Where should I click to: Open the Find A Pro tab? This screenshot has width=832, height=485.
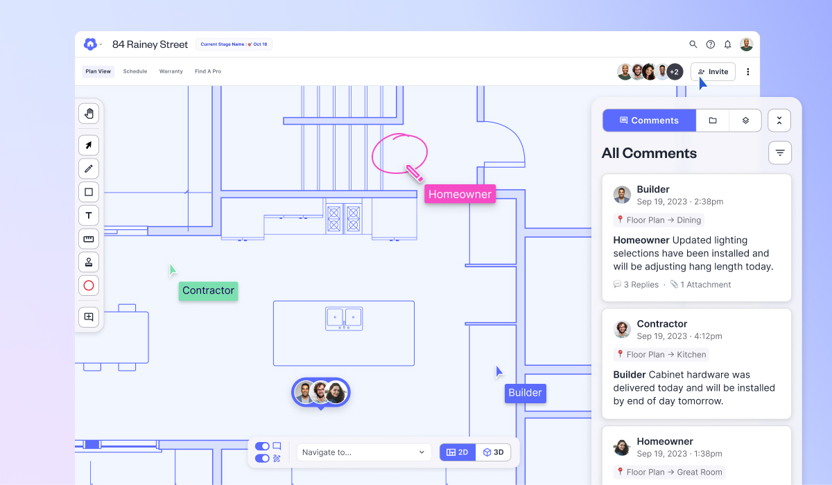(x=208, y=71)
